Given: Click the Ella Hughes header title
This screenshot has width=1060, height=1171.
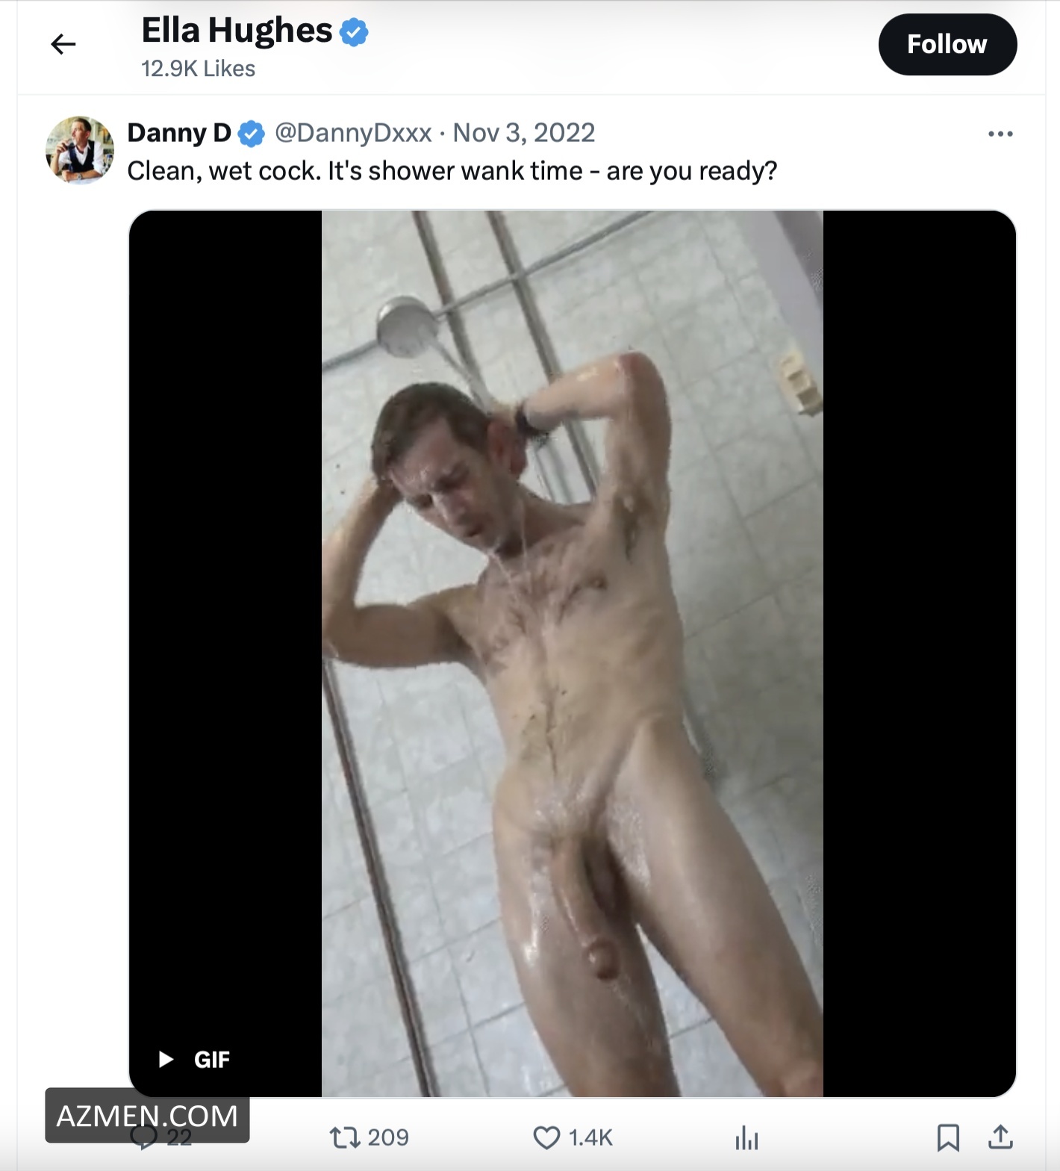Looking at the screenshot, I should coord(237,31).
